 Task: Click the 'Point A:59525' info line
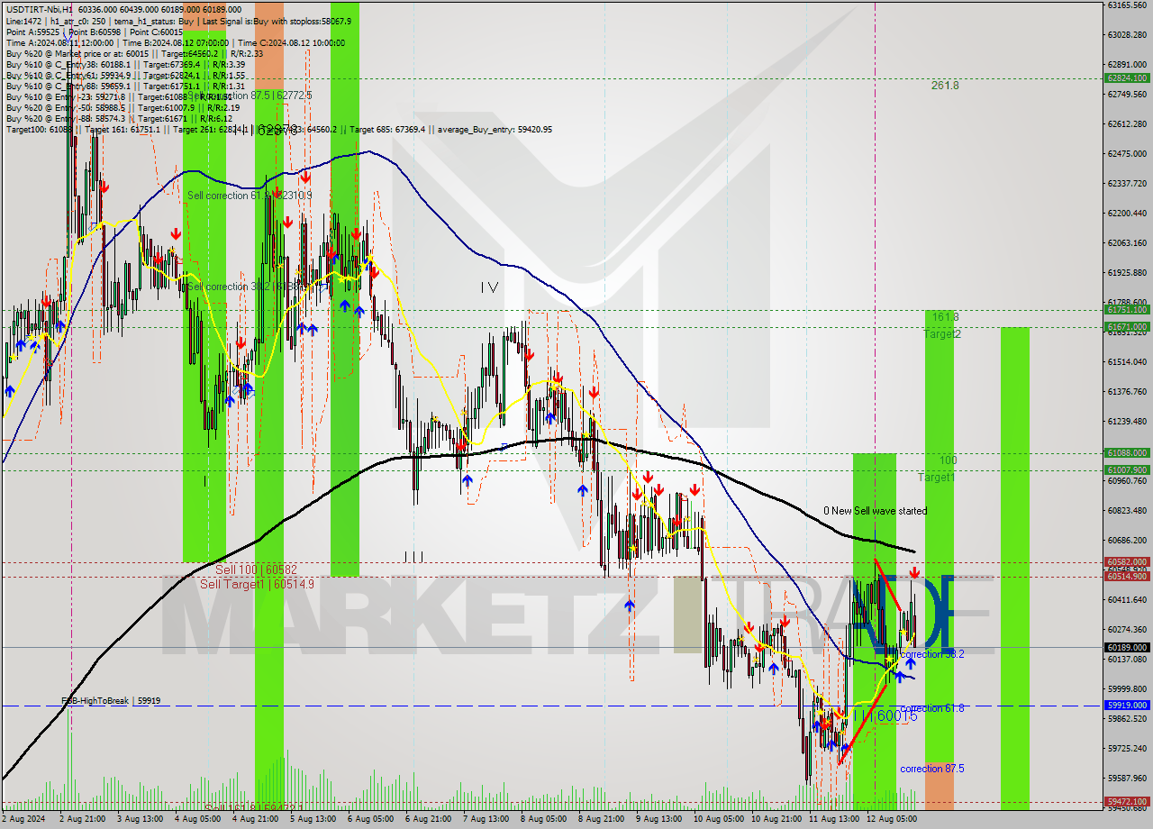click(94, 32)
